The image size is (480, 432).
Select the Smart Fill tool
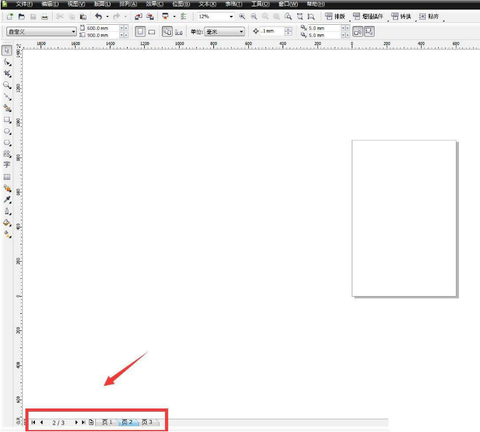(x=7, y=108)
